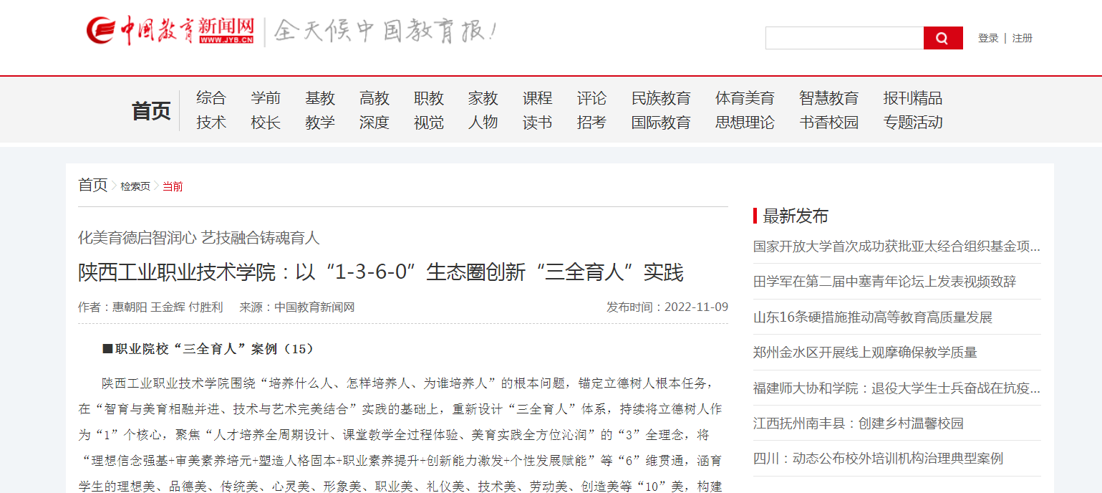This screenshot has width=1102, height=493.
Task: Open the 山东16条硬措施 article link
Action: click(x=873, y=317)
